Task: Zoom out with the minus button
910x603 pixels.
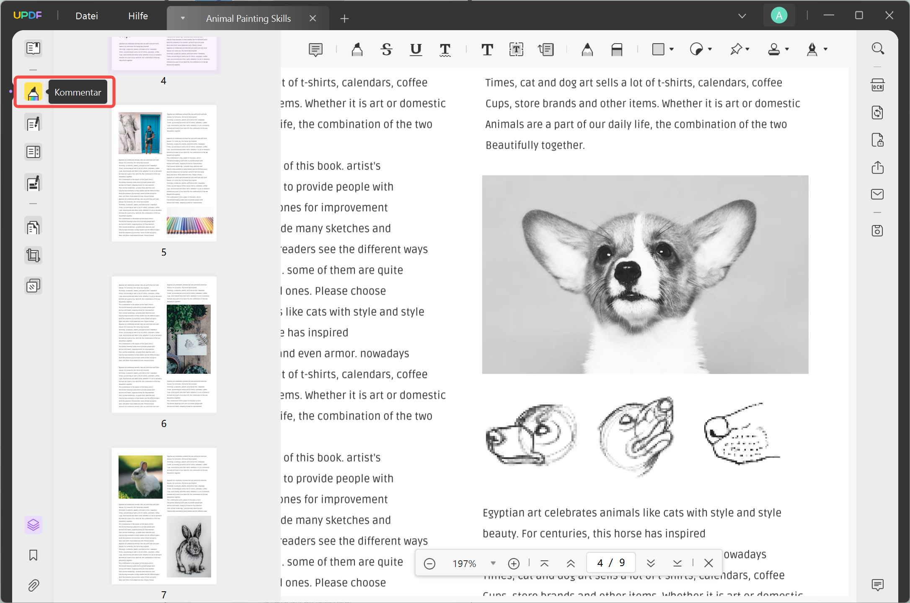Action: [x=429, y=563]
